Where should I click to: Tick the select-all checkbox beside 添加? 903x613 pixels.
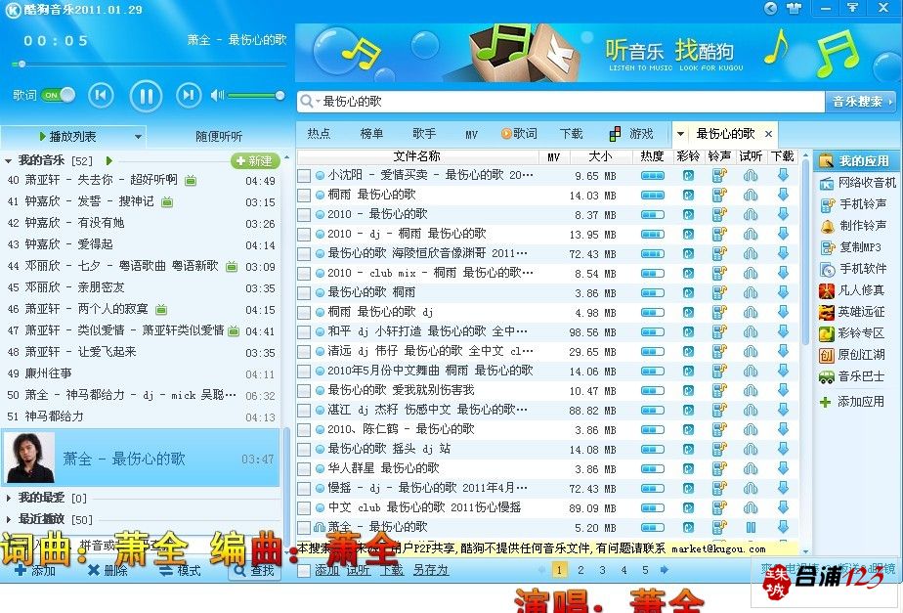(x=304, y=570)
